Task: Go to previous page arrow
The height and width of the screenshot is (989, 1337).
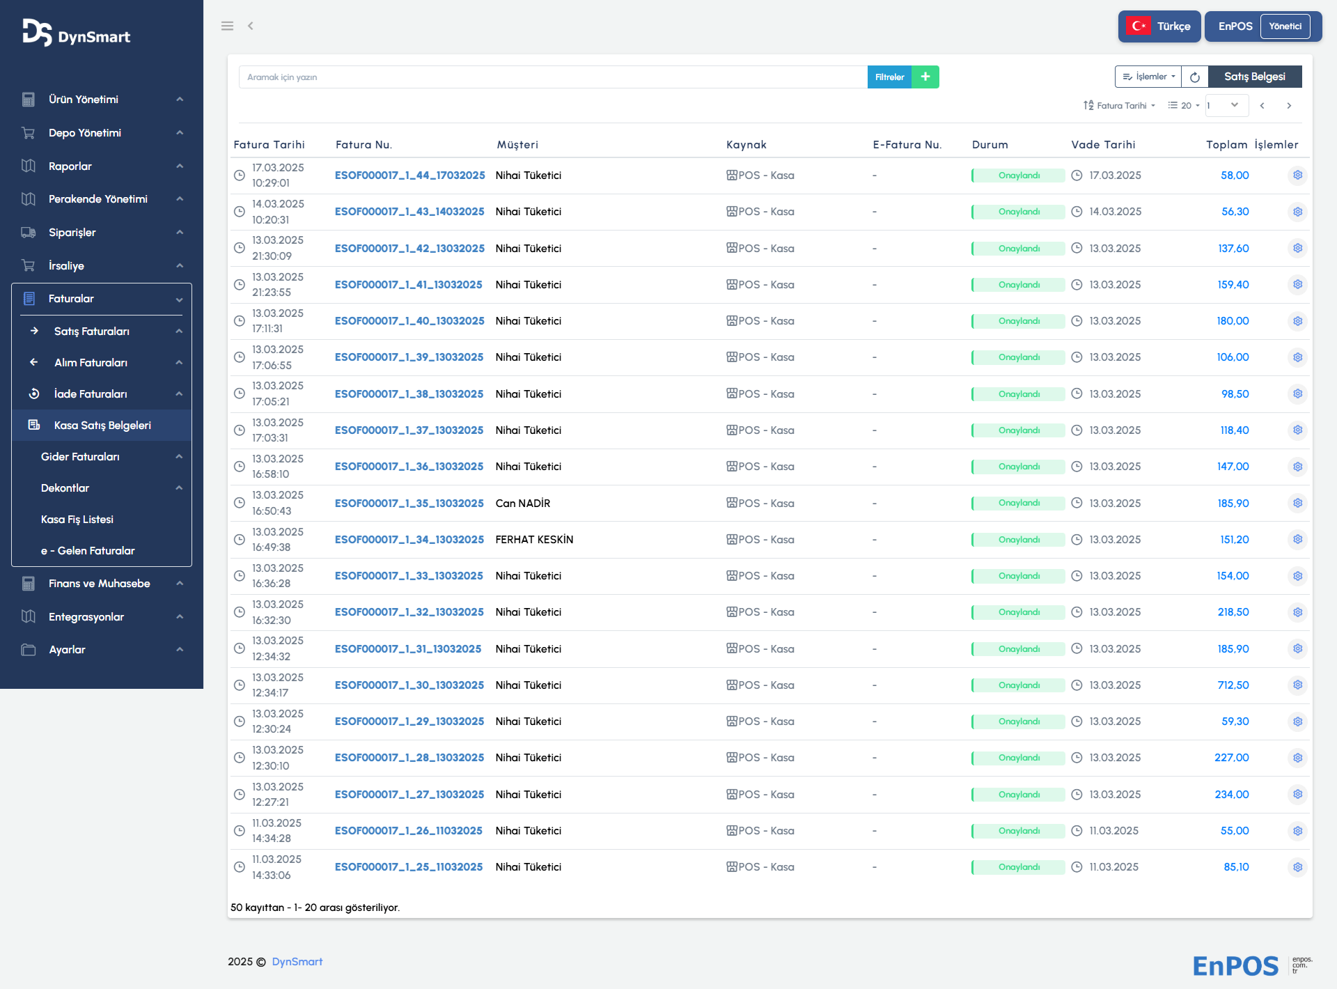Action: (x=1262, y=106)
